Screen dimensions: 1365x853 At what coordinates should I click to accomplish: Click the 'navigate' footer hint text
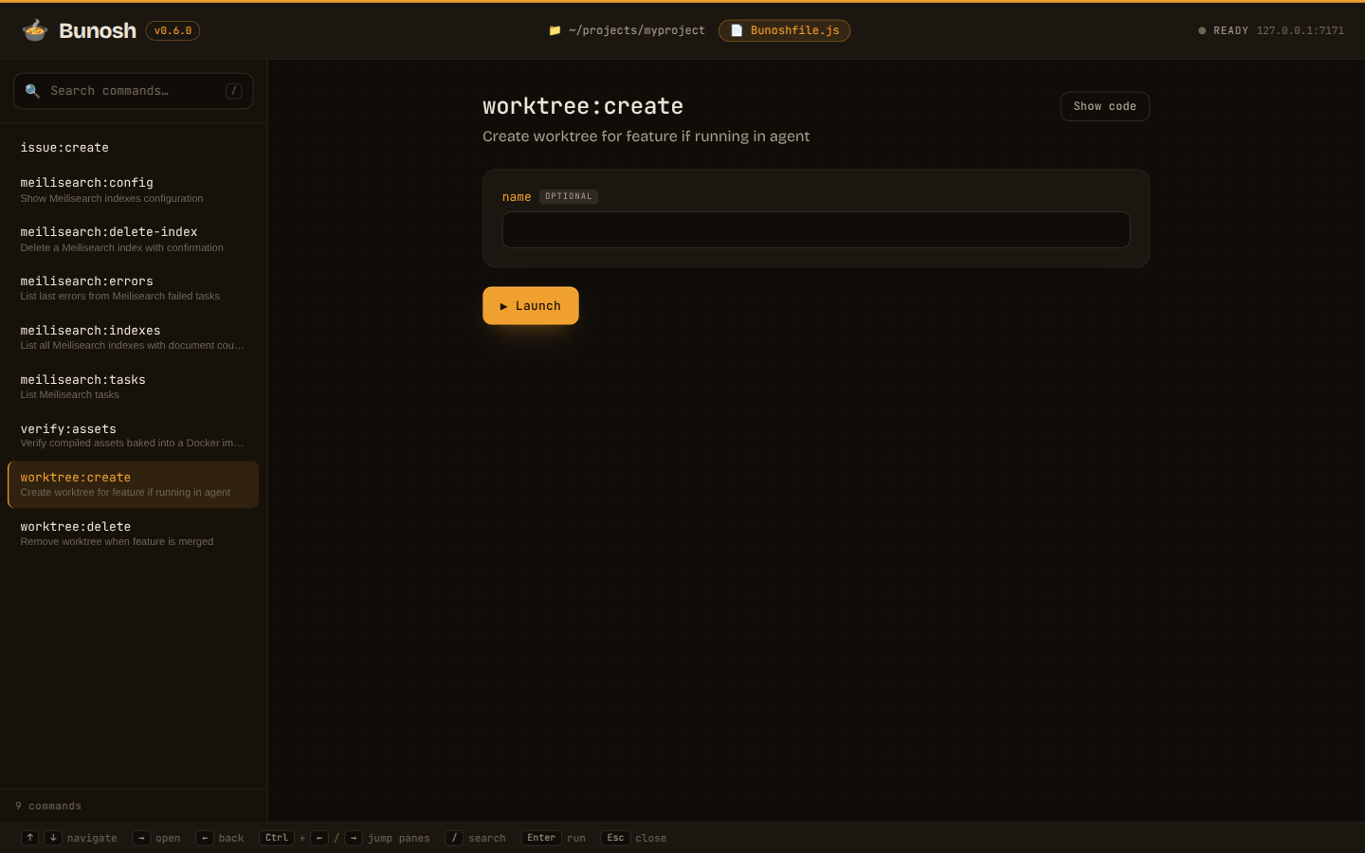point(92,839)
